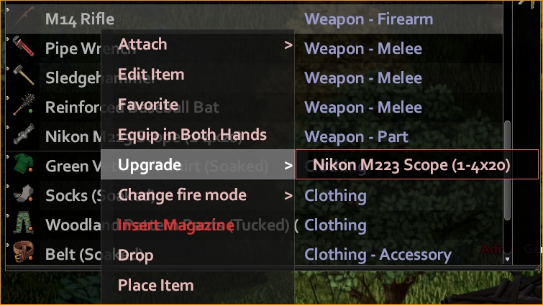Click the inventory vertical scrollbar thumb
The width and height of the screenshot is (543, 305).
[x=507, y=170]
